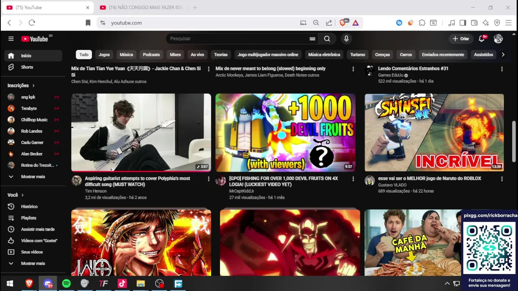Click the Brave VPN shield icon
The image size is (518, 291).
[497, 23]
